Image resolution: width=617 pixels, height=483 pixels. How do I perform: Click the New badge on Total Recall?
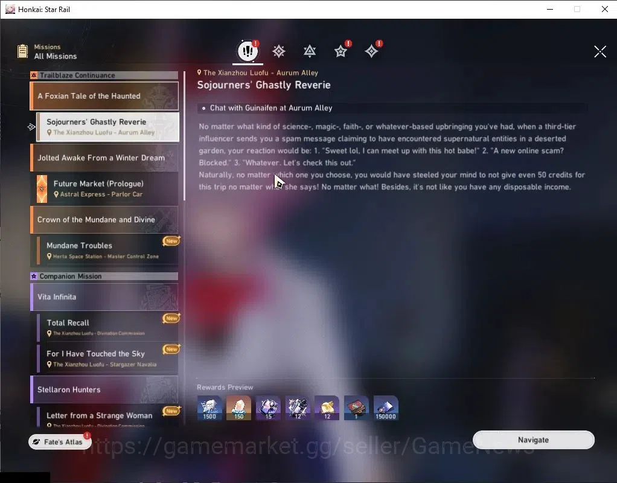click(171, 318)
